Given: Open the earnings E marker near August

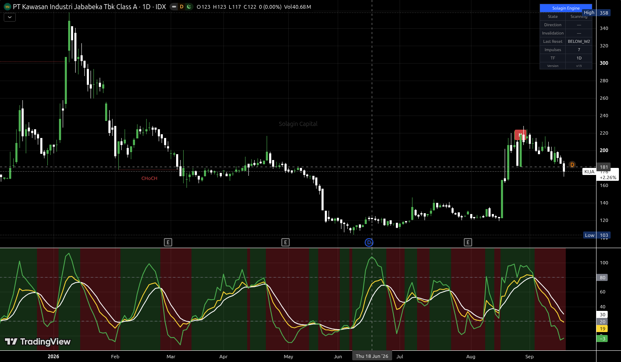Looking at the screenshot, I should (468, 242).
